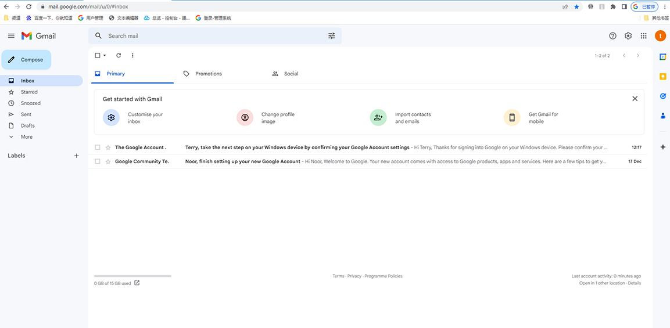Open the account activity Details link
This screenshot has width=670, height=328.
[634, 283]
